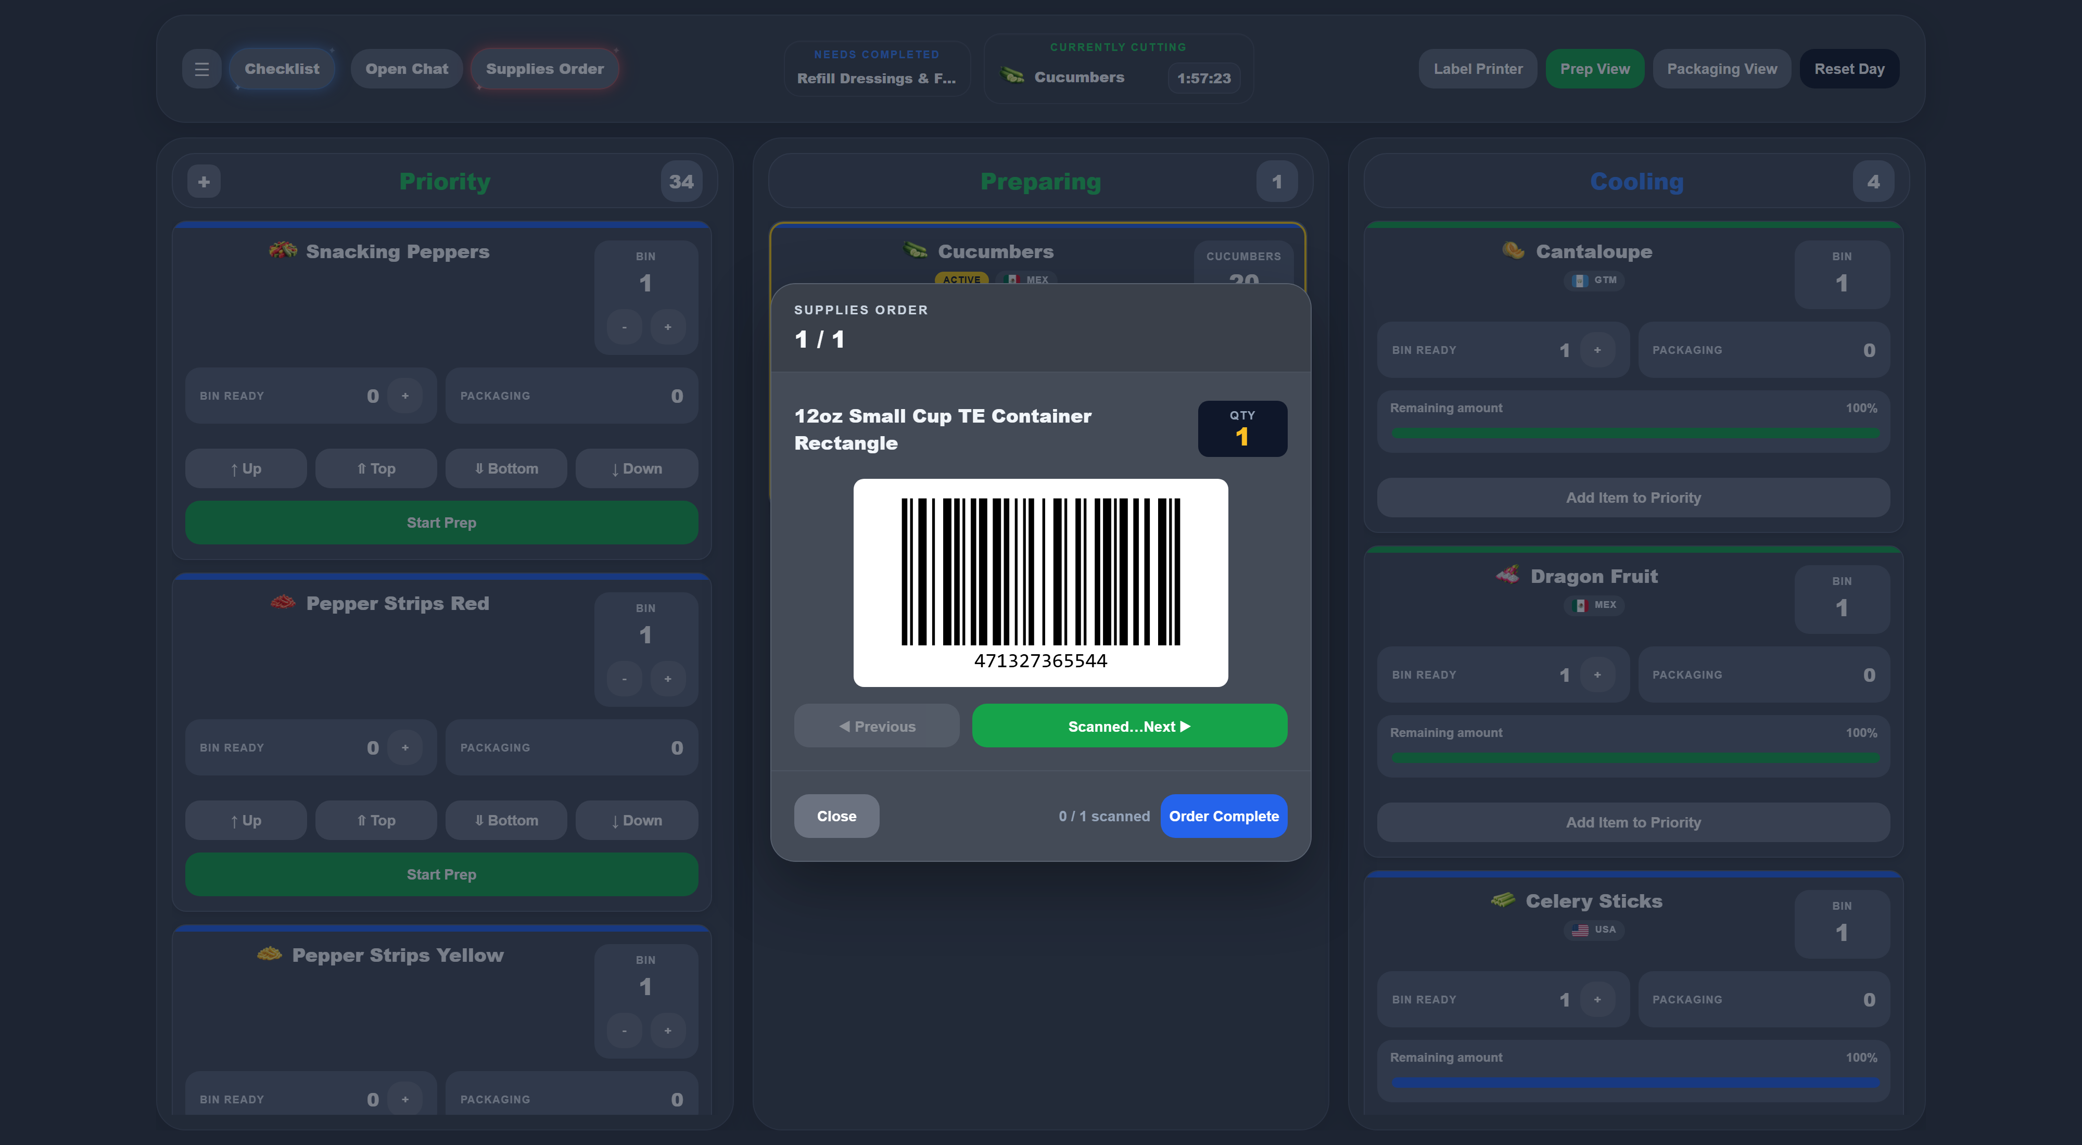Decrease Pepper Strips Yellow bin count

[624, 1031]
